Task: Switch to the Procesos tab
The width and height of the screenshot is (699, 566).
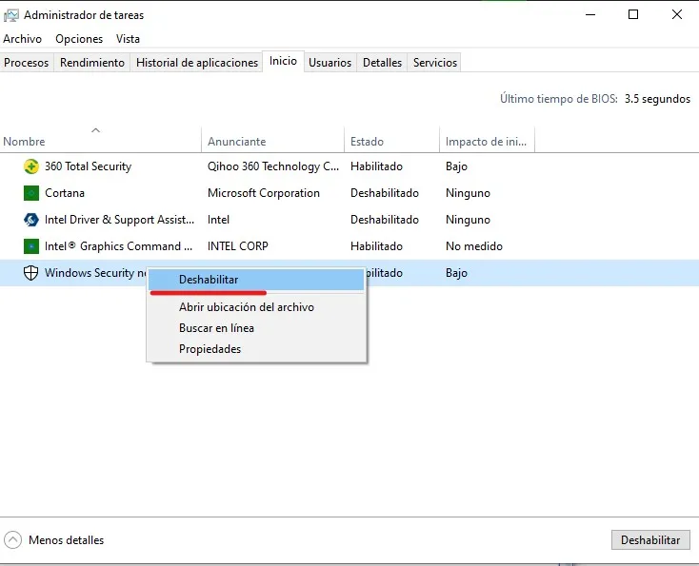Action: point(27,63)
